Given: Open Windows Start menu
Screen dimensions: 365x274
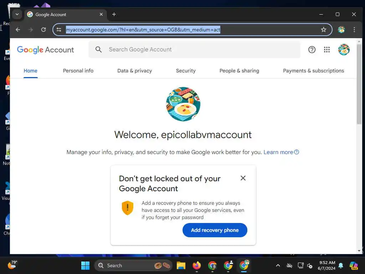Looking at the screenshot, I should [85, 265].
